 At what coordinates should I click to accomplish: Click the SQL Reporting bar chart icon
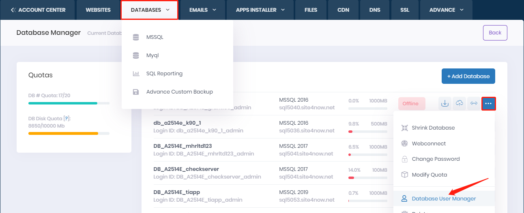[x=136, y=74]
